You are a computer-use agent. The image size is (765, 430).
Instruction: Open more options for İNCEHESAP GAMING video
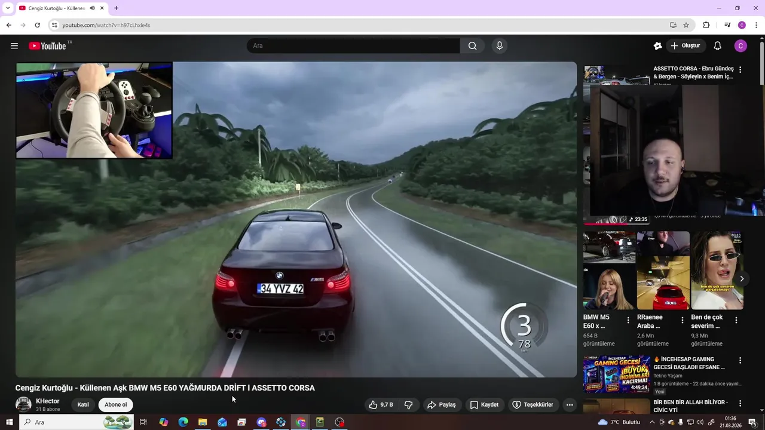tap(740, 361)
